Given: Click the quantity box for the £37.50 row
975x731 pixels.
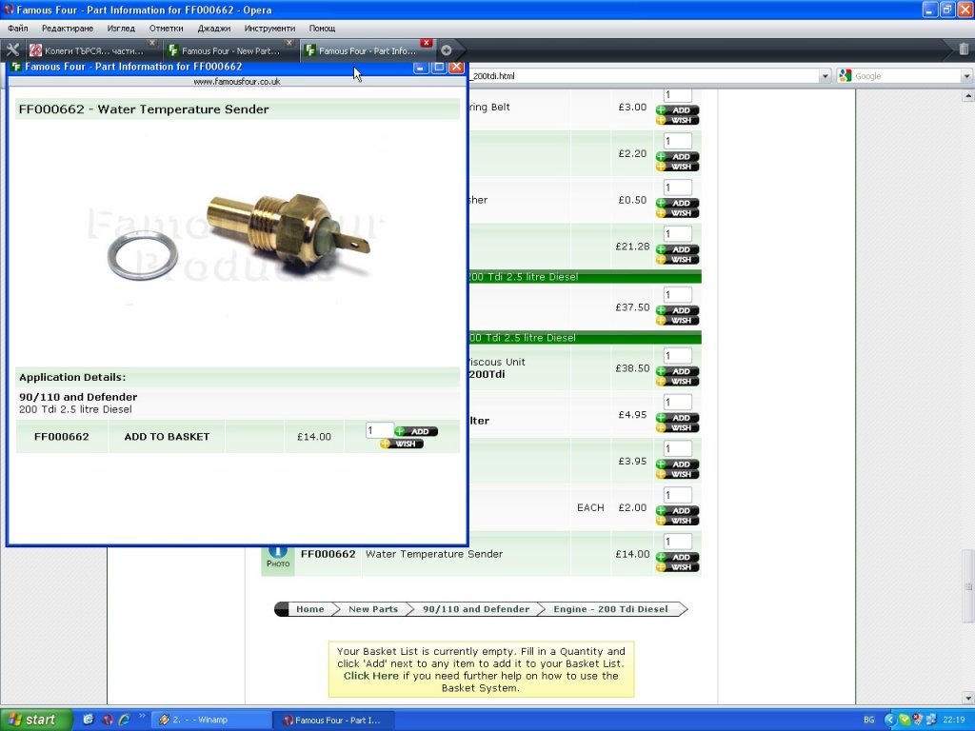Looking at the screenshot, I should click(x=678, y=295).
